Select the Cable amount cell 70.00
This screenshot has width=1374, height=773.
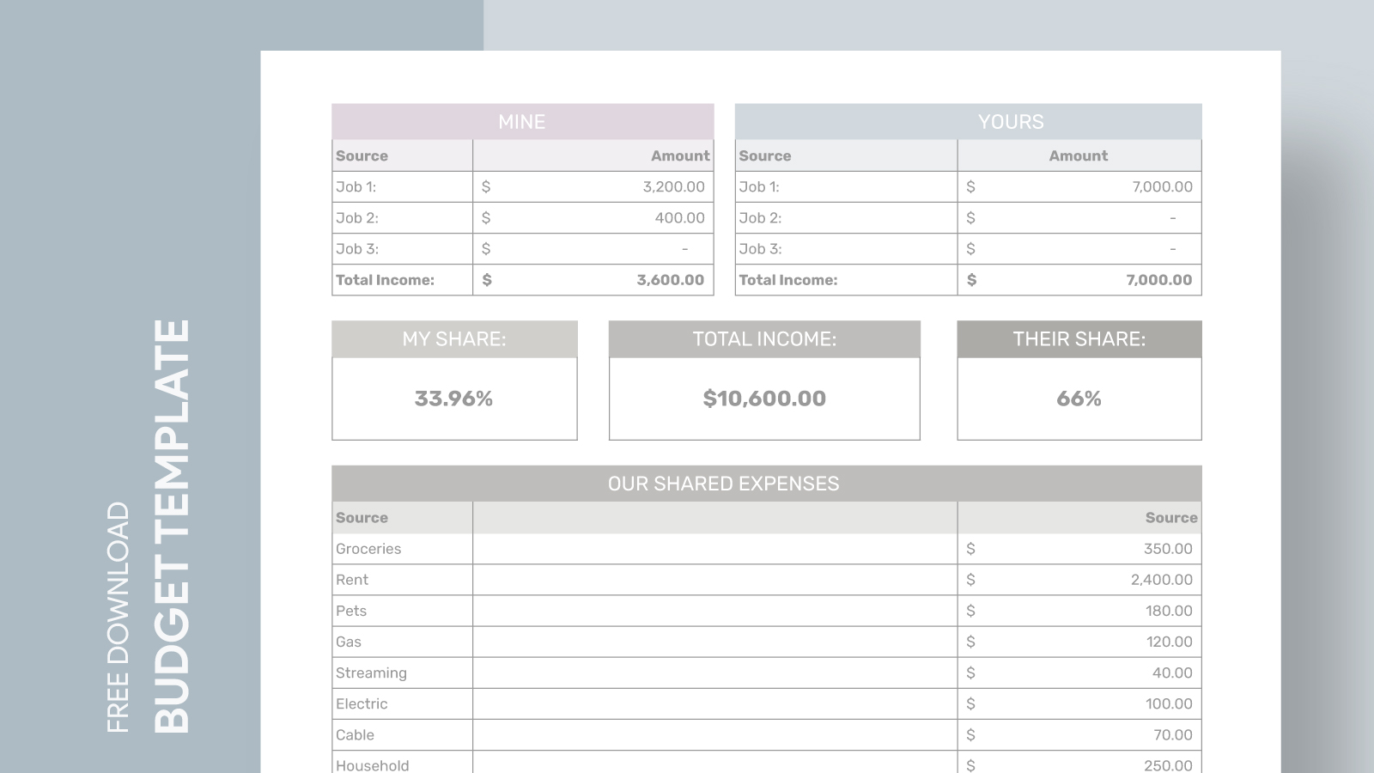1079,734
